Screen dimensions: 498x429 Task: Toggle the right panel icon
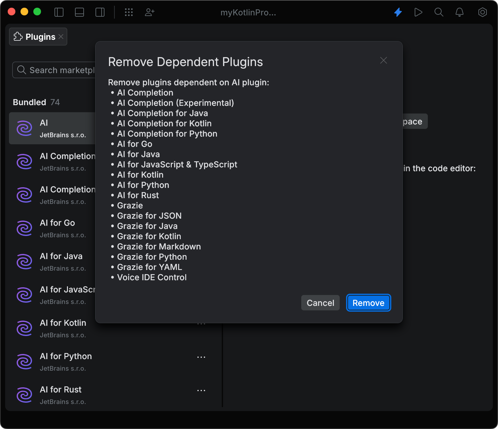click(100, 12)
